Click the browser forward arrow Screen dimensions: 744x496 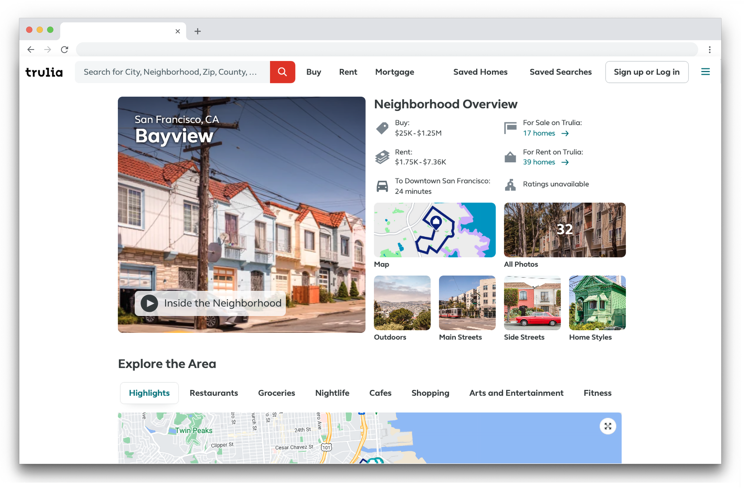click(47, 49)
